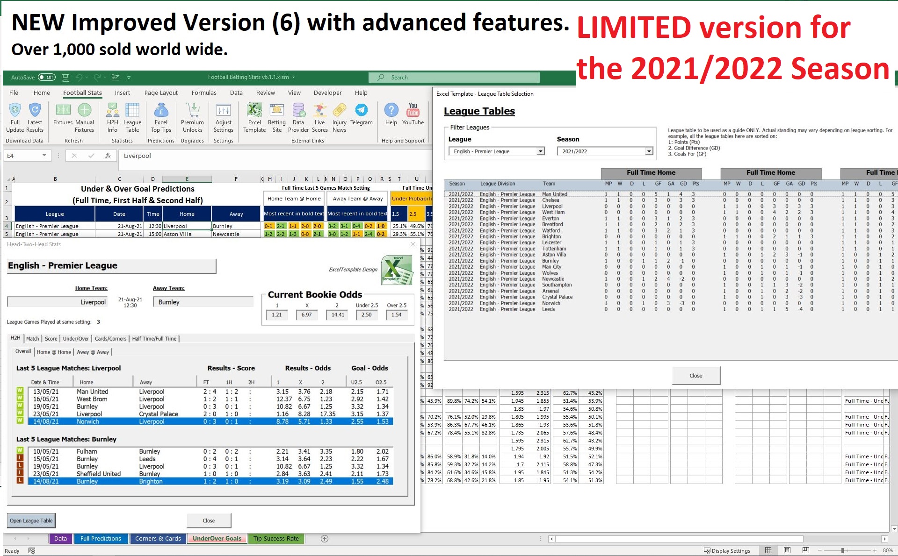Click the League Table ribbon icon

[x=132, y=111]
